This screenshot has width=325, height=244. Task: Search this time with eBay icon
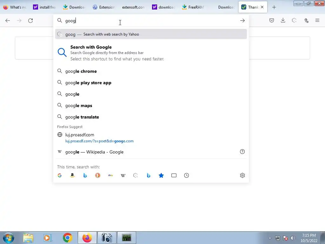[110, 175]
